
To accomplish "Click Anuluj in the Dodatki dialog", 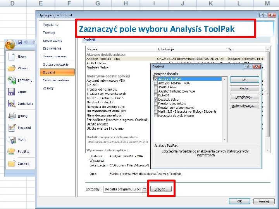I will click(x=244, y=88).
